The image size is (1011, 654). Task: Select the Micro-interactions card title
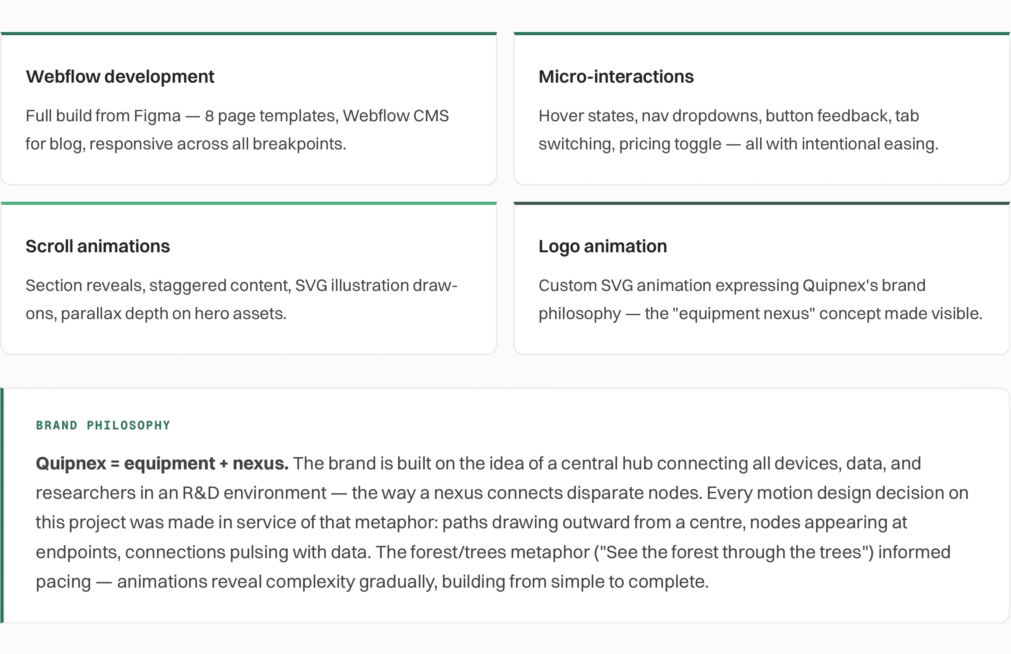pyautogui.click(x=616, y=77)
